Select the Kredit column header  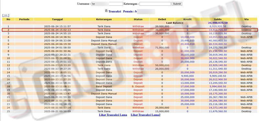coord(187,19)
